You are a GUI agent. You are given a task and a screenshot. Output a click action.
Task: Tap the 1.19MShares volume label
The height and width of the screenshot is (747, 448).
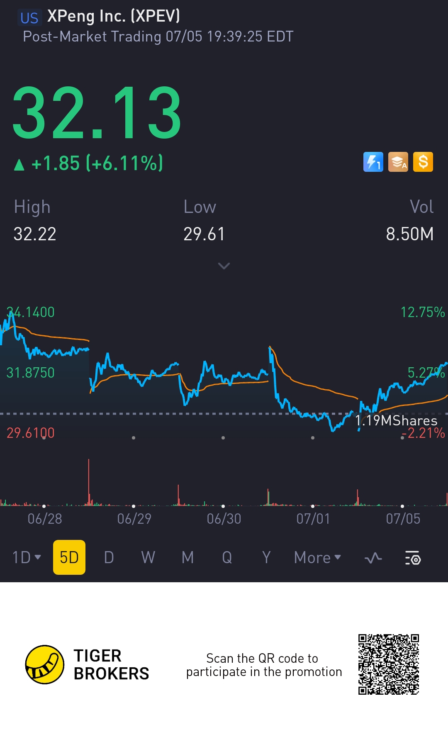click(x=396, y=421)
